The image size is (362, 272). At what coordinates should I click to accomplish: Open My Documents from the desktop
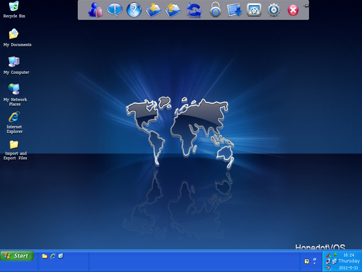pyautogui.click(x=13, y=34)
